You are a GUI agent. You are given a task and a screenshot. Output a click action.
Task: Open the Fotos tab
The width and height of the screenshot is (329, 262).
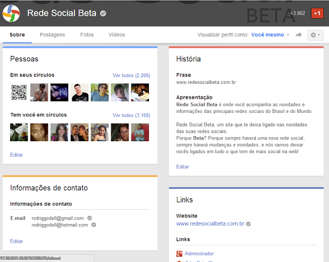pyautogui.click(x=87, y=35)
